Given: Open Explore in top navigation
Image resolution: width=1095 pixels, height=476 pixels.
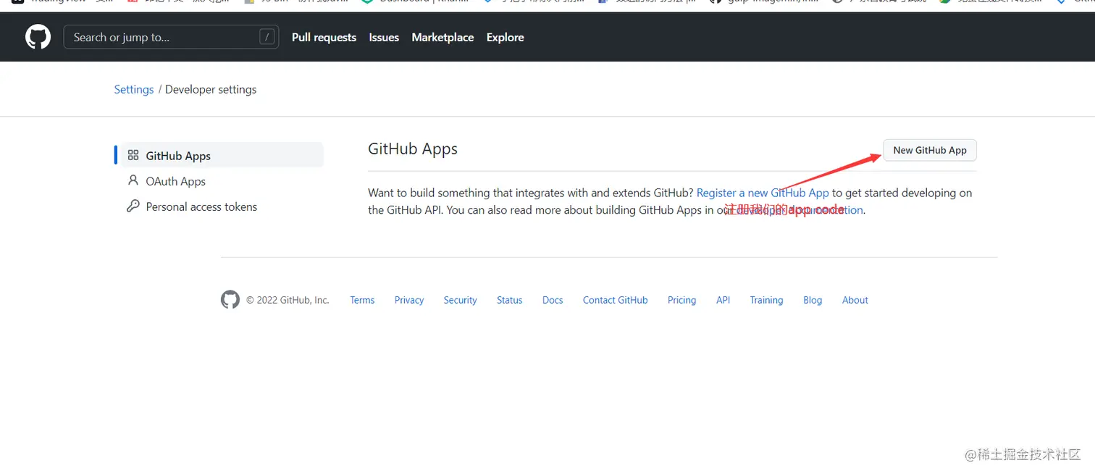Looking at the screenshot, I should 505,38.
